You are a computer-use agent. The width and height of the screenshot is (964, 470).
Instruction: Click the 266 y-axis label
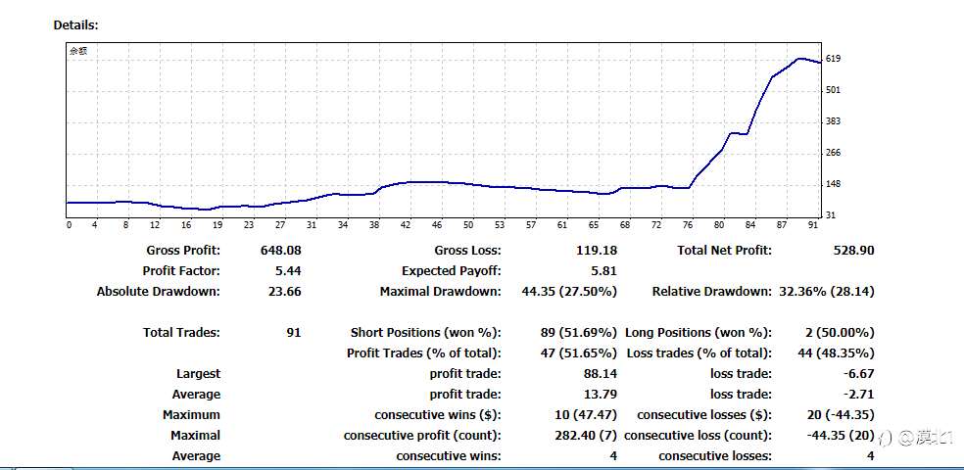pyautogui.click(x=833, y=153)
